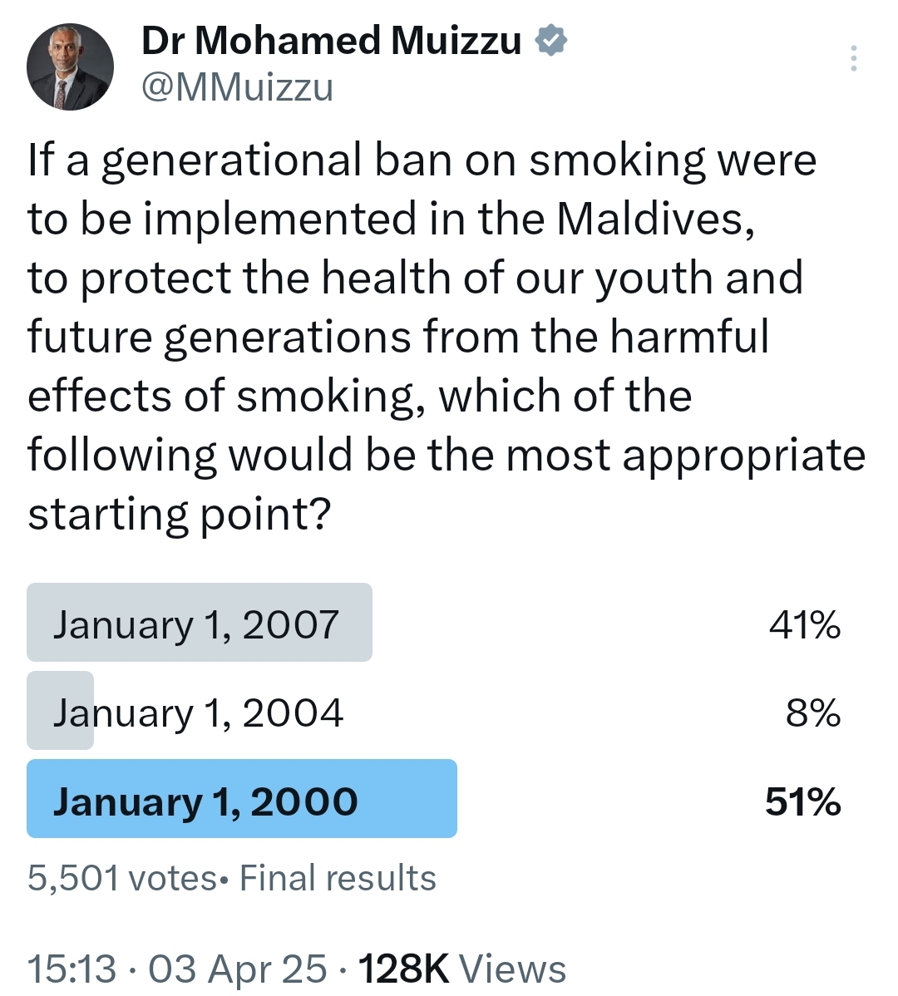Image resolution: width=898 pixels, height=996 pixels.
Task: Click the word Views after 128K
Action: click(512, 969)
